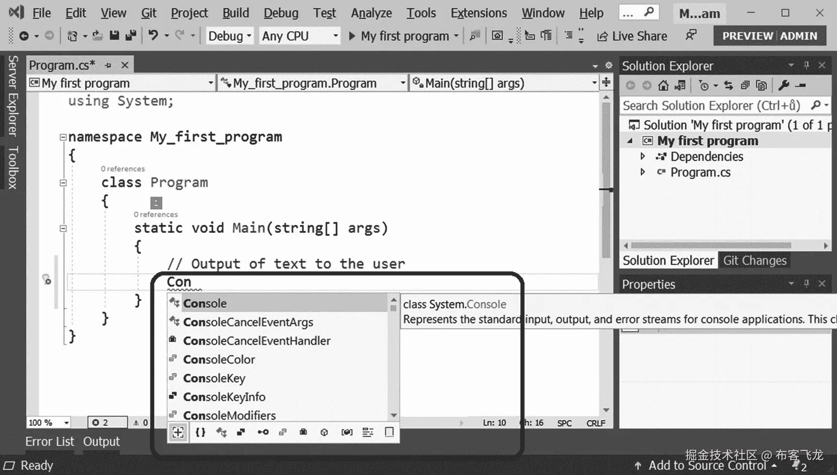The image size is (837, 475).
Task: Click the Open File toolbar icon
Action: click(x=98, y=35)
